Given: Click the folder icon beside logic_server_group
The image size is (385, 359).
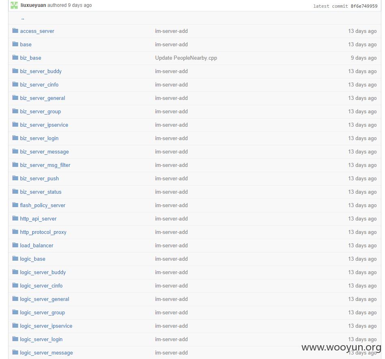Looking at the screenshot, I should (15, 312).
